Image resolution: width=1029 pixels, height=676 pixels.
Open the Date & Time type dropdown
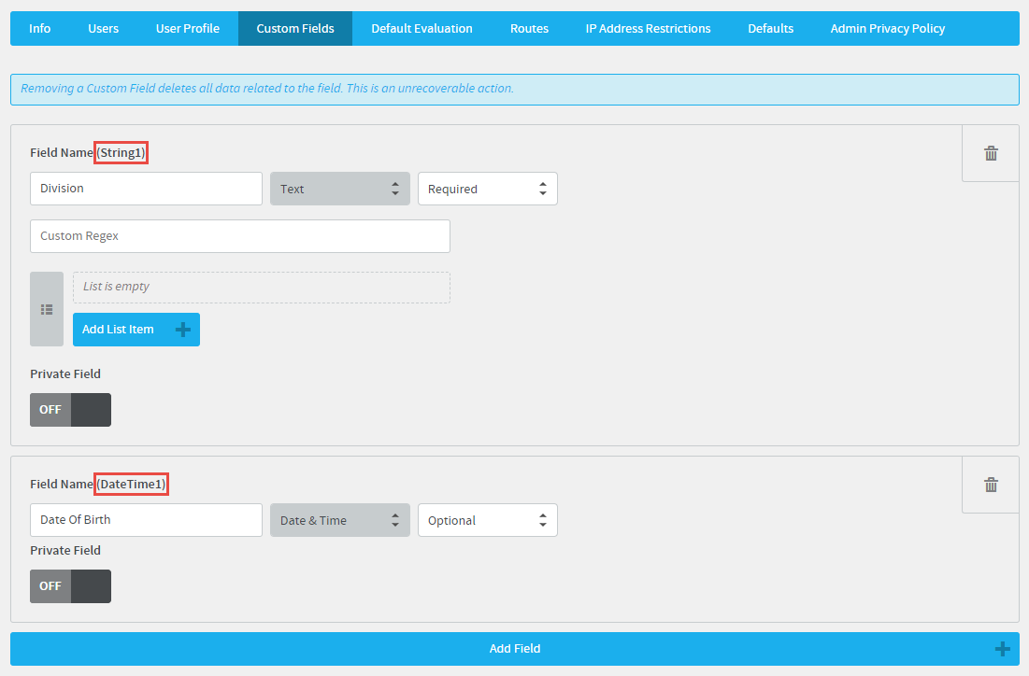point(340,520)
